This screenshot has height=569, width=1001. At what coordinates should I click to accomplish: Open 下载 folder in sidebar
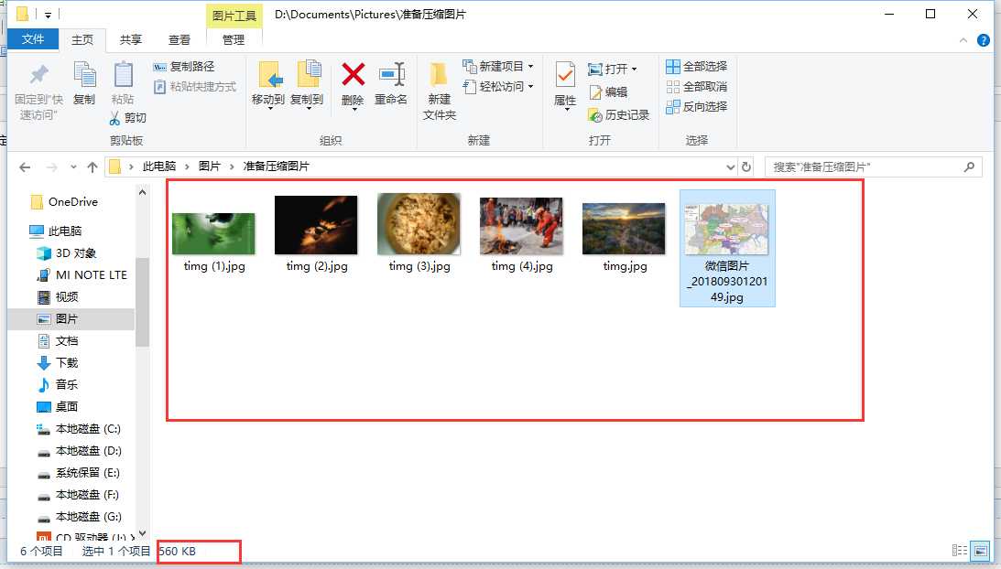(x=58, y=363)
